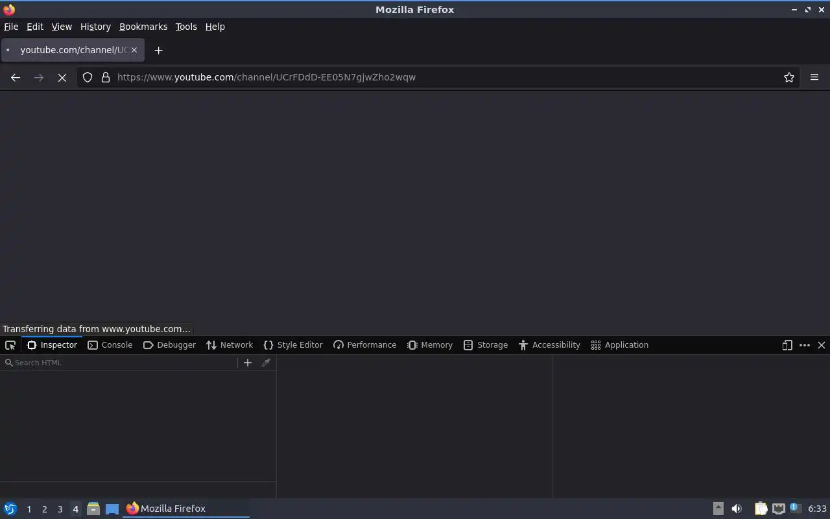Open the file manager from taskbar
Screen dimensions: 830x519
[x=93, y=509]
